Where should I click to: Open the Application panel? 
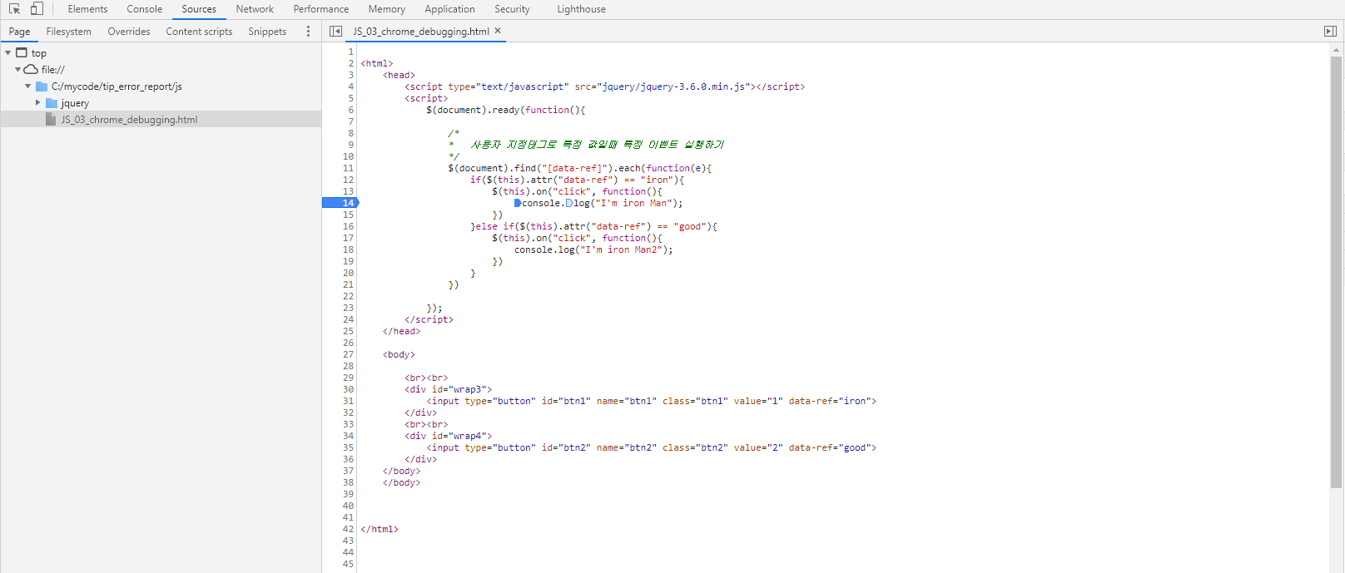click(x=449, y=9)
